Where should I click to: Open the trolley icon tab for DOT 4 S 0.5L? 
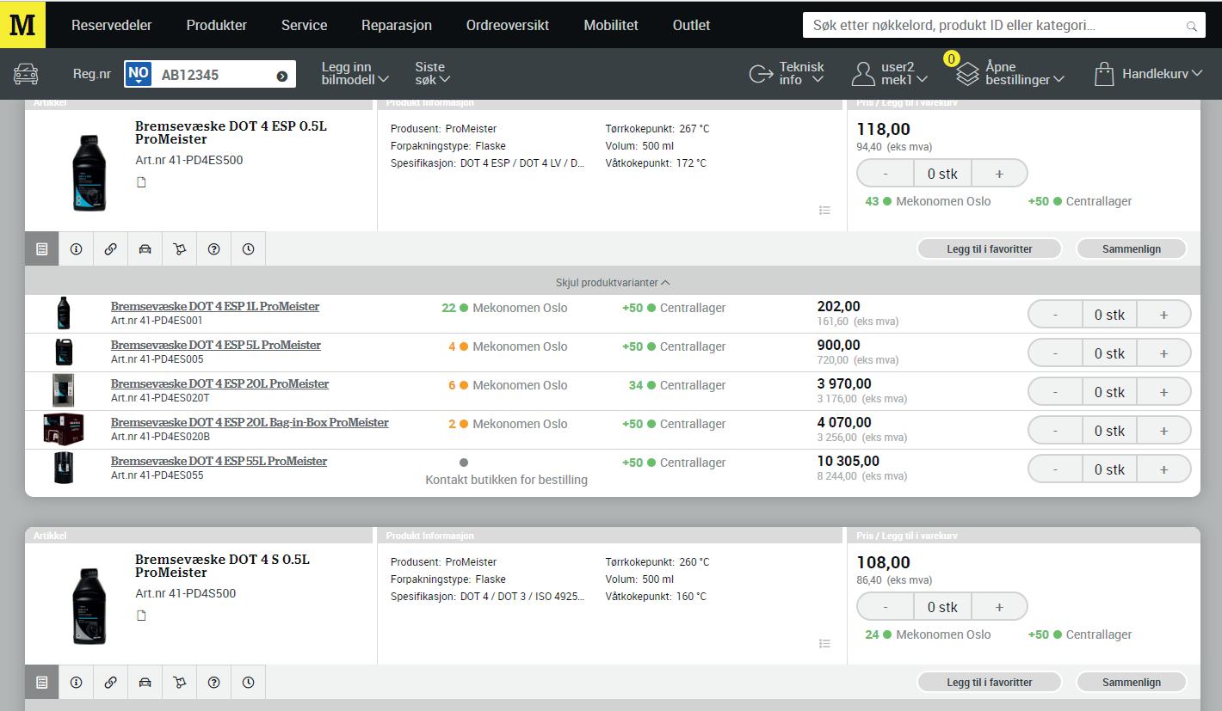point(180,683)
